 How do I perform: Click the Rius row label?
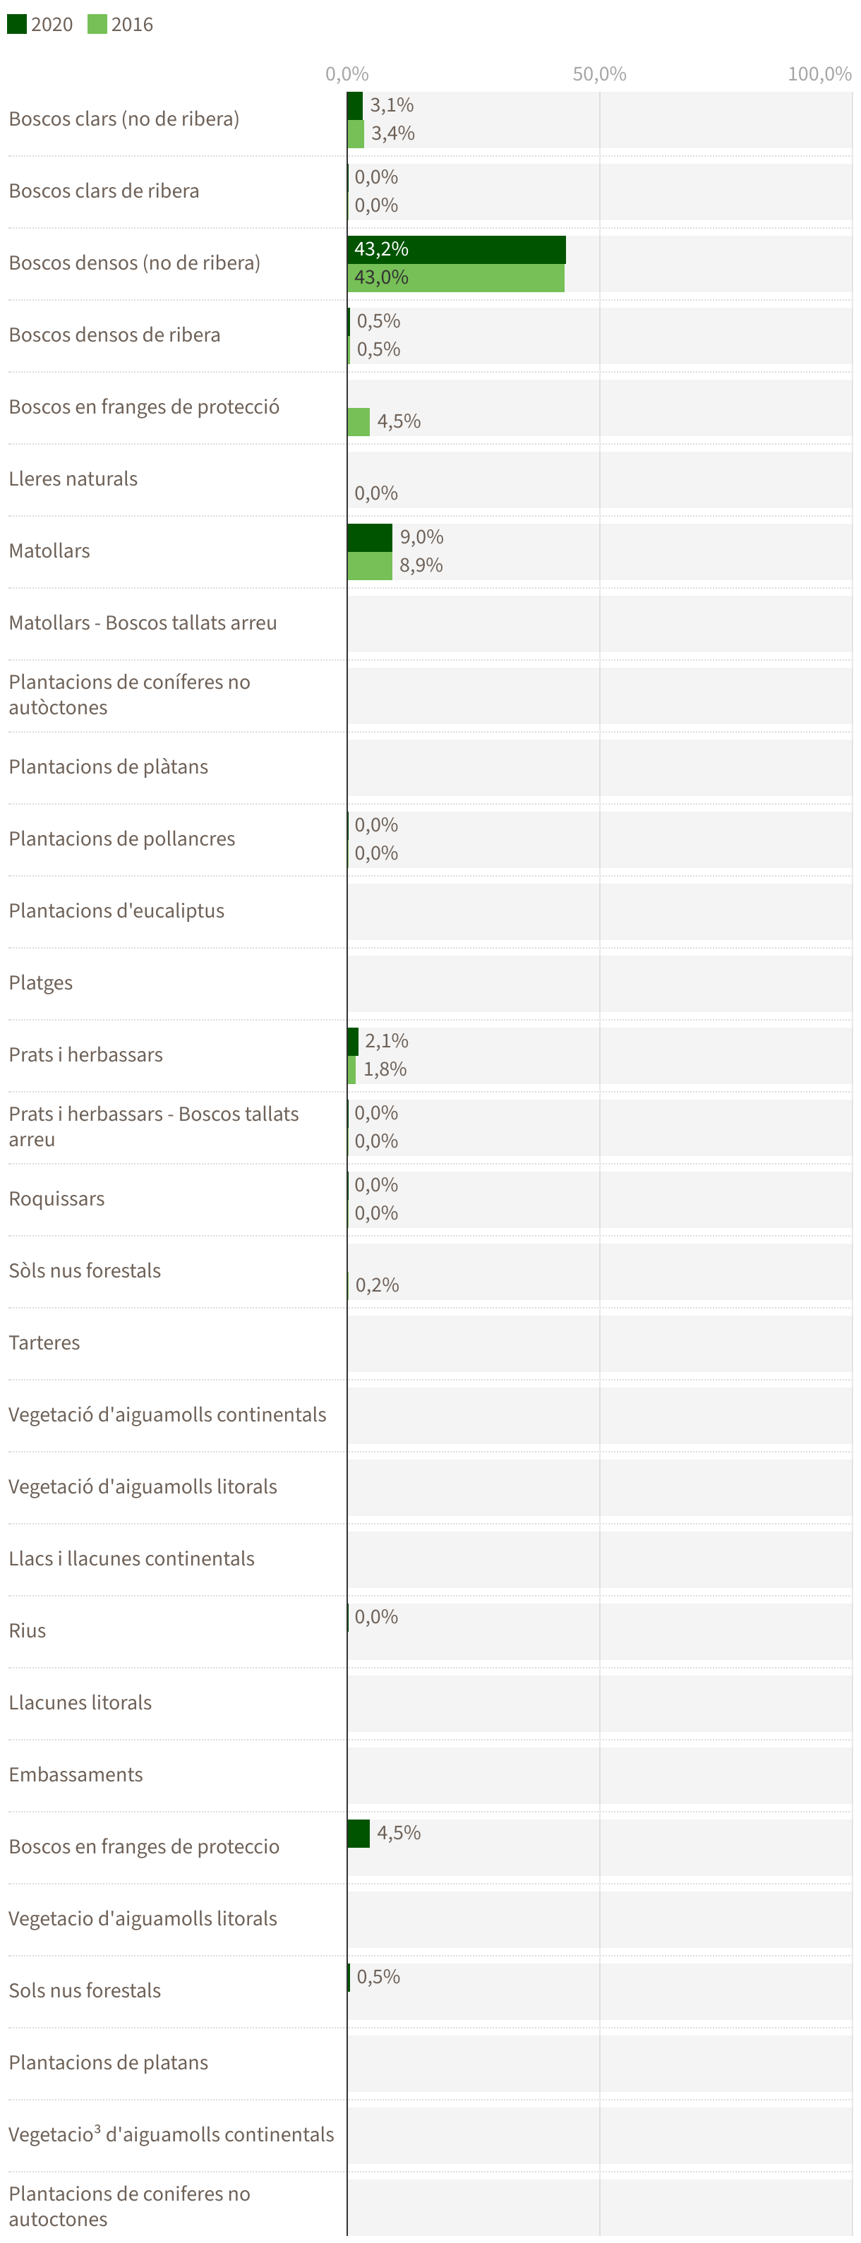pos(27,1631)
